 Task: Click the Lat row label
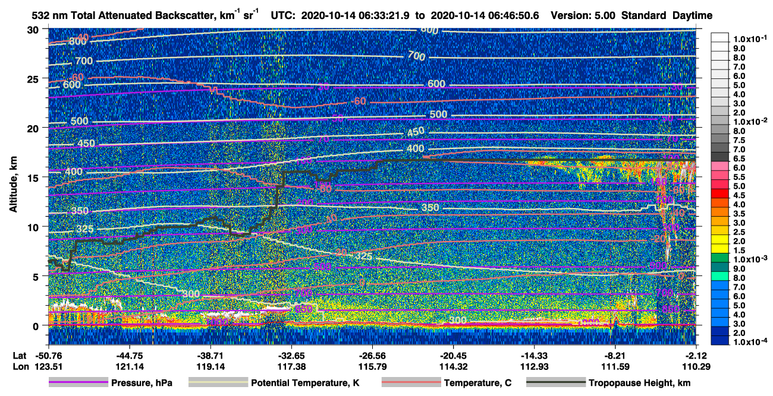click(x=19, y=356)
